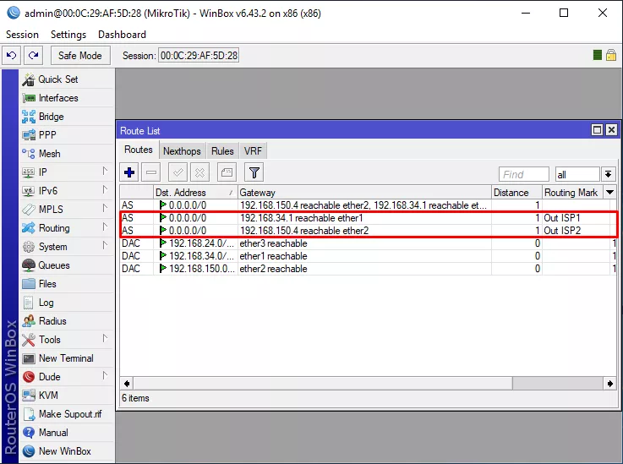The height and width of the screenshot is (464, 623).
Task: Expand the Dude submenu
Action: 105,376
